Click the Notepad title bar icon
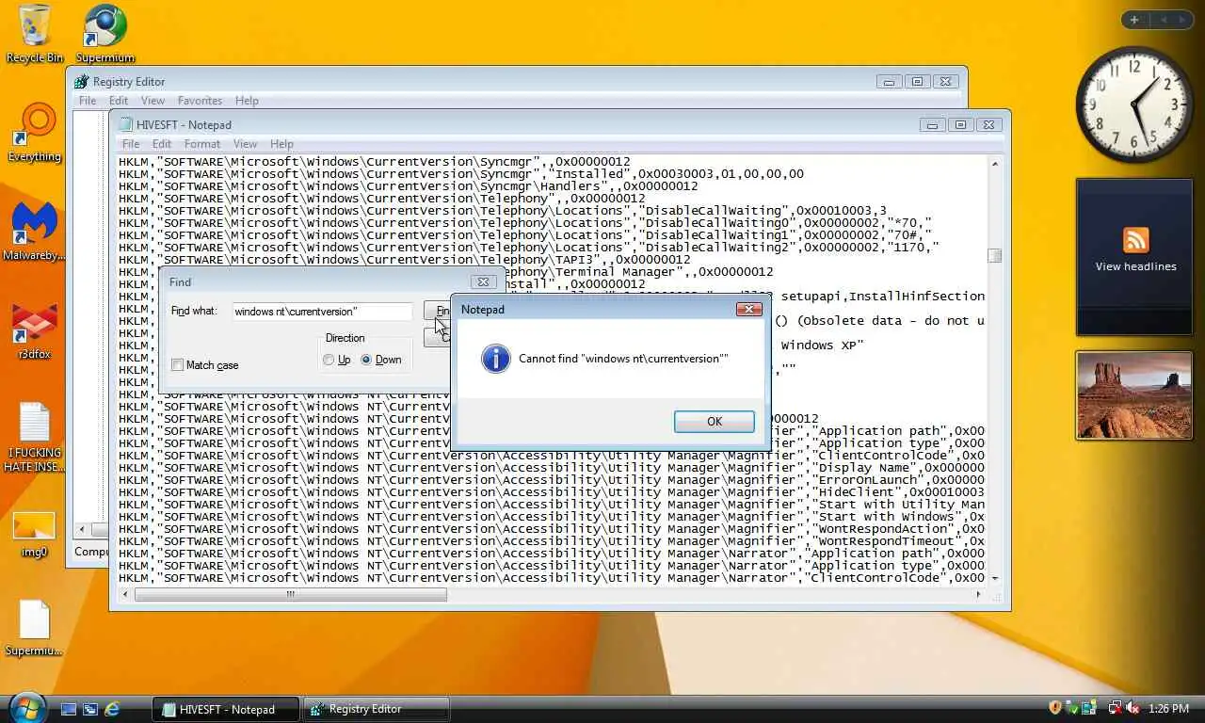This screenshot has width=1205, height=723. click(x=123, y=124)
